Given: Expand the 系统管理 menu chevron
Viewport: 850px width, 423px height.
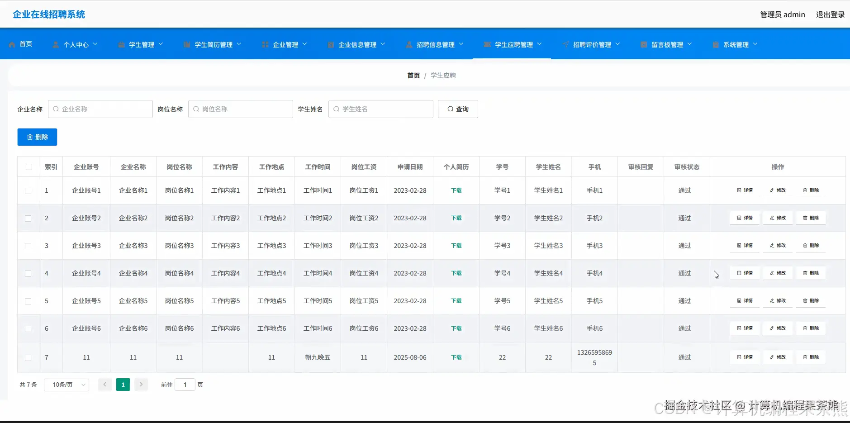Looking at the screenshot, I should 755,44.
